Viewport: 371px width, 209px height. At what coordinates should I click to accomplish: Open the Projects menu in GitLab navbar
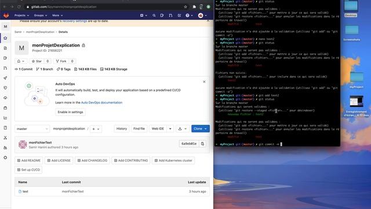pyautogui.click(x=21, y=16)
